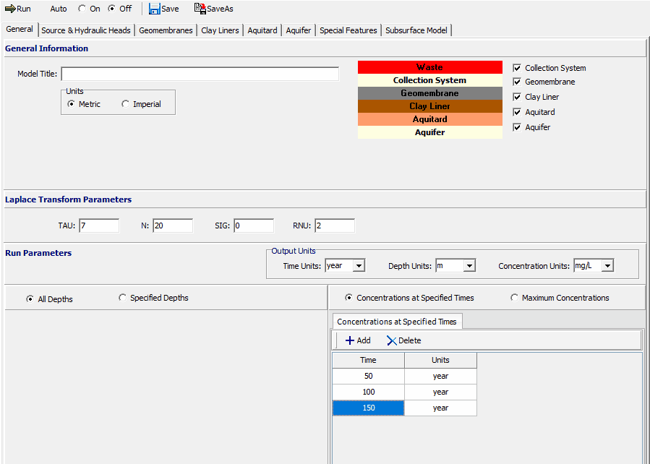
Task: Click the SaveAs icon
Action: pyautogui.click(x=200, y=9)
